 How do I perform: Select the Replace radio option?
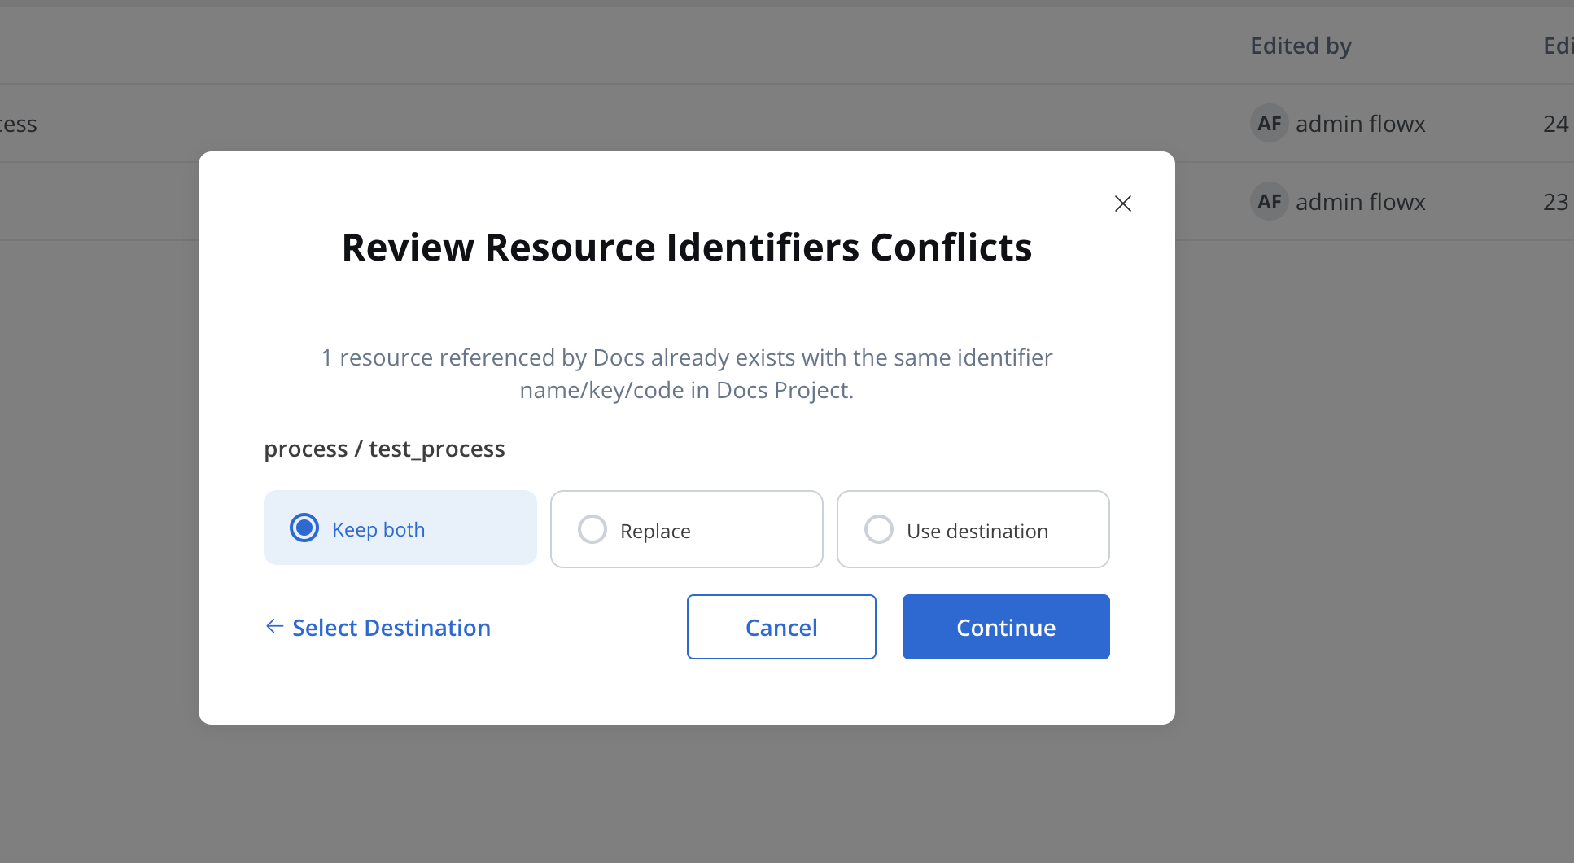[687, 529]
